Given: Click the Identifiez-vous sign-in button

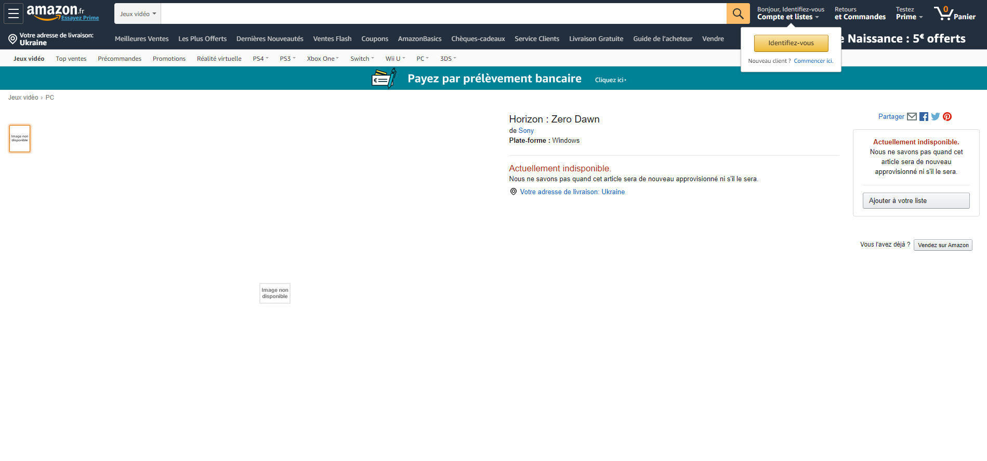Looking at the screenshot, I should 791,43.
